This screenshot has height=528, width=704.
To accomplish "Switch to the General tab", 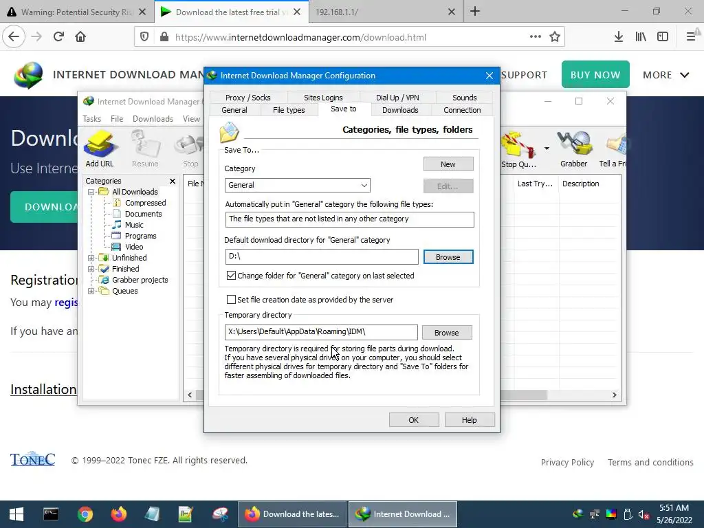I will point(234,110).
